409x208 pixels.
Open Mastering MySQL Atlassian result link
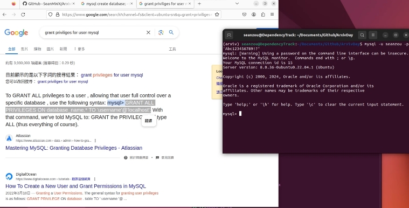pos(74,148)
